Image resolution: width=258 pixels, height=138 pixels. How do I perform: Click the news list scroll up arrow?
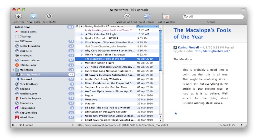(161, 117)
